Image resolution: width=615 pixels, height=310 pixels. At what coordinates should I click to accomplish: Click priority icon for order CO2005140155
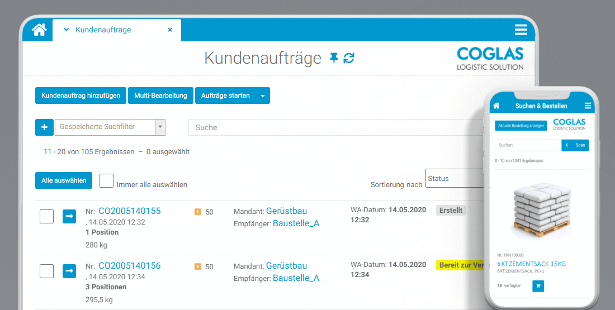pos(198,212)
